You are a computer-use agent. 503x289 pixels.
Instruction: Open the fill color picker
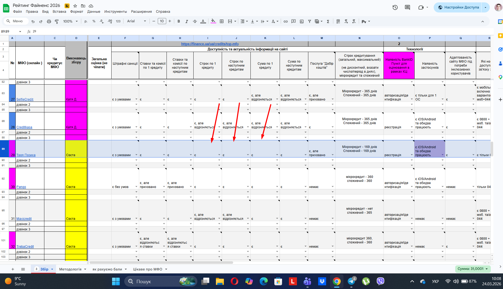pos(213,21)
